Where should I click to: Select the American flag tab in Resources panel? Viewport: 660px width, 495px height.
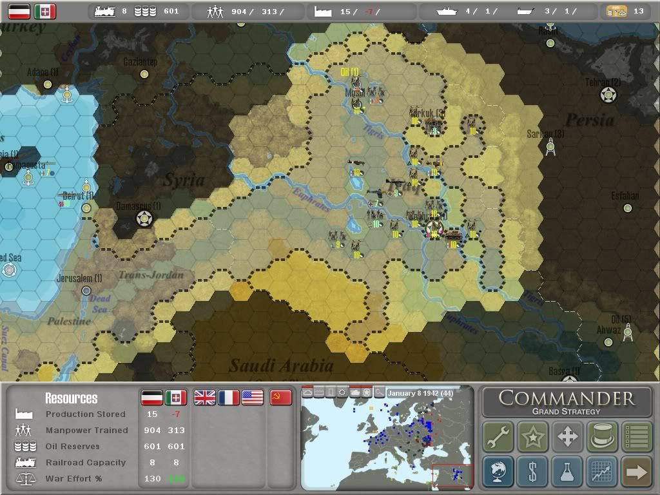coord(253,397)
